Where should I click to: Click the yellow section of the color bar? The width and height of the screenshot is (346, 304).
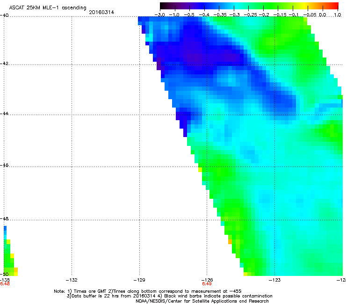pos(304,6)
